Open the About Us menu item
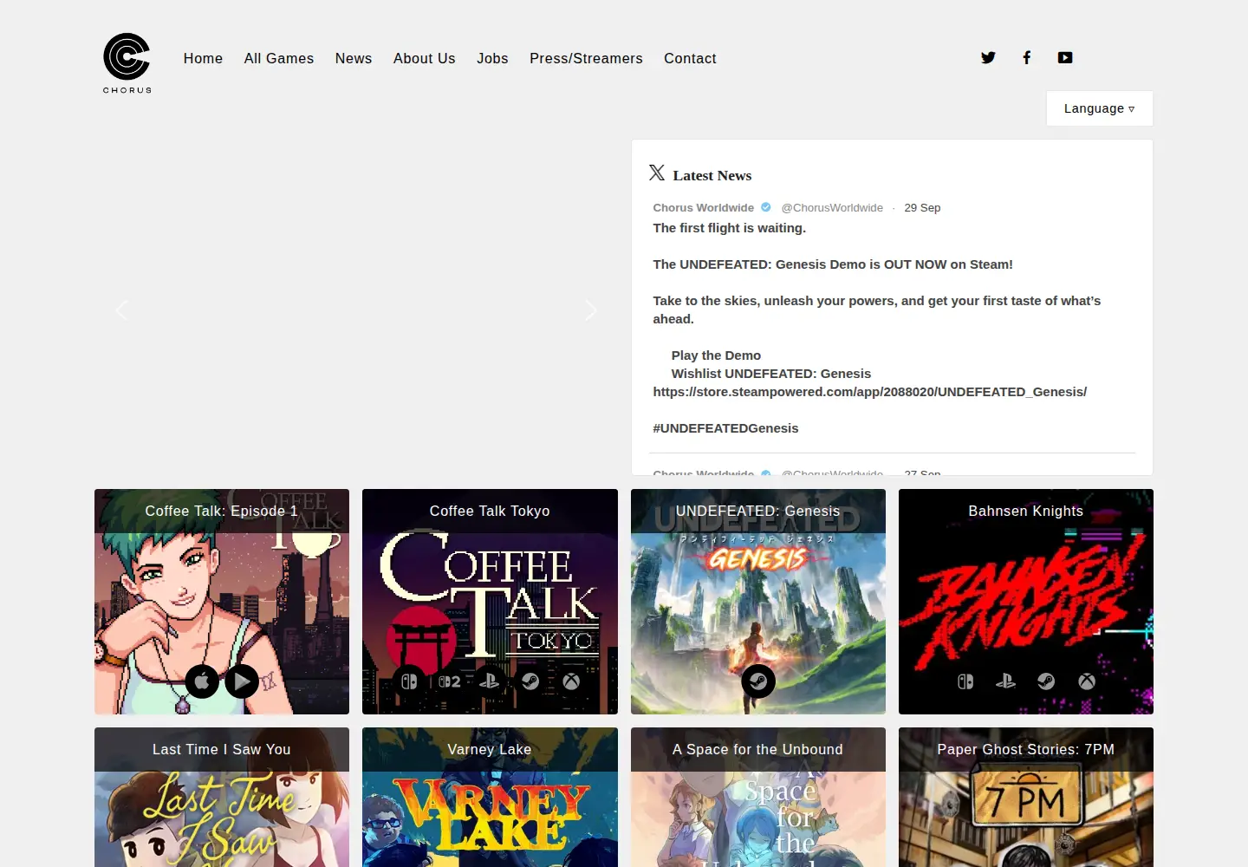 click(425, 58)
